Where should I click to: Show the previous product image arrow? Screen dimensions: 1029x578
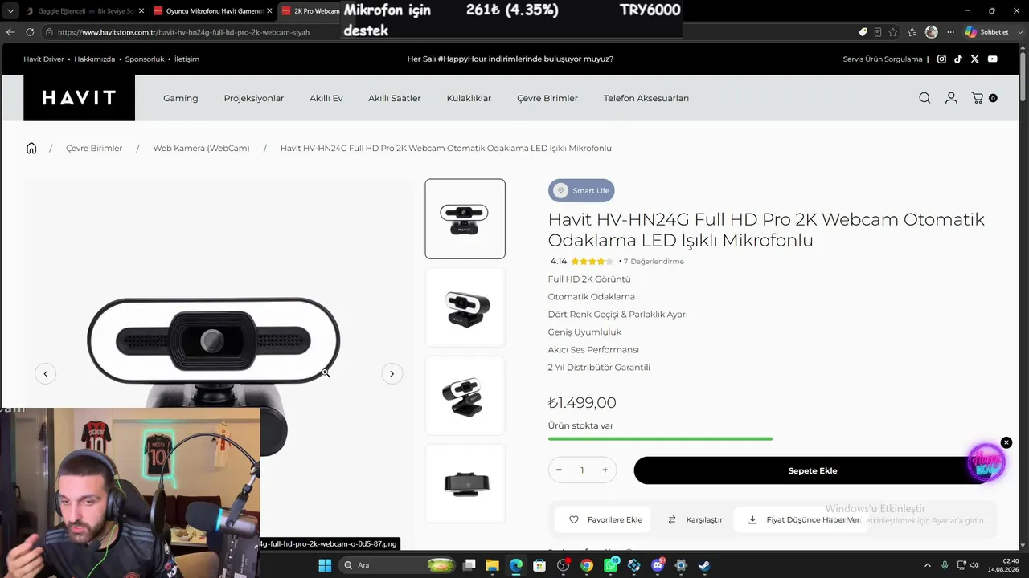46,373
